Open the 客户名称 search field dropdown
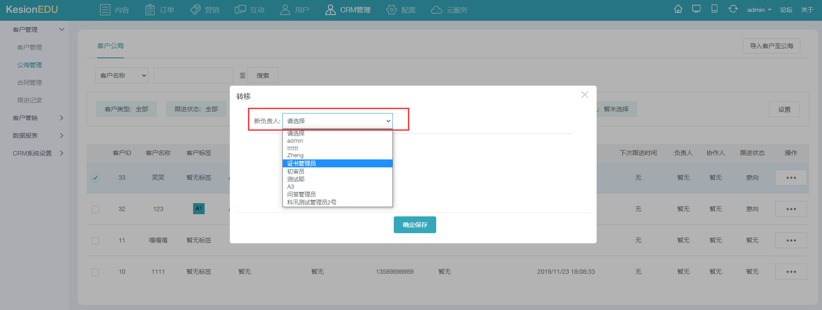The width and height of the screenshot is (822, 310). tap(122, 76)
